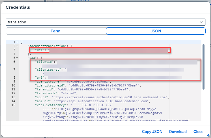
Task: Collapse the JSON root fold arrow on line 1
Action: click(17, 42)
